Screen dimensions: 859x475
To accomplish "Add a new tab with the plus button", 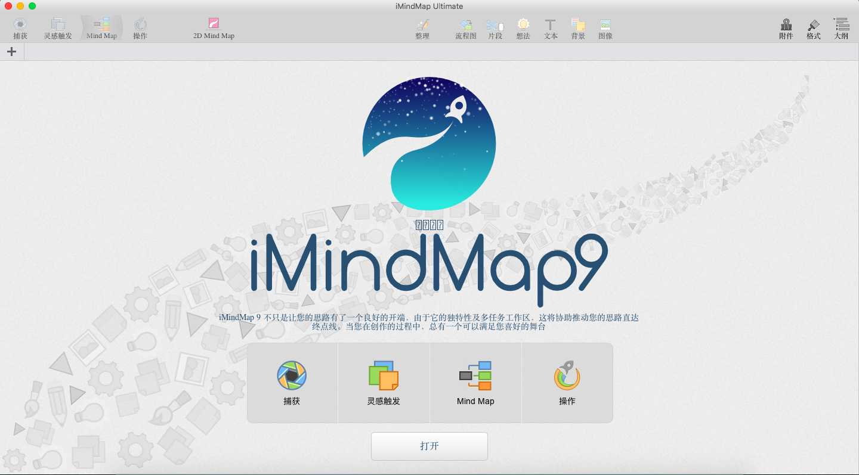I will [x=11, y=51].
